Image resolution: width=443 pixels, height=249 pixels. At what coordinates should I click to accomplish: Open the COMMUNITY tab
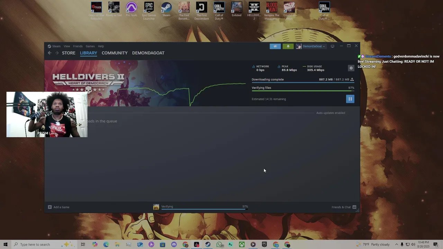115,53
